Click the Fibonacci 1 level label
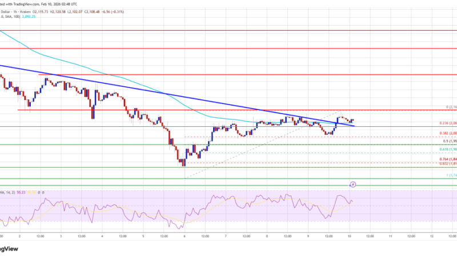 coord(451,175)
